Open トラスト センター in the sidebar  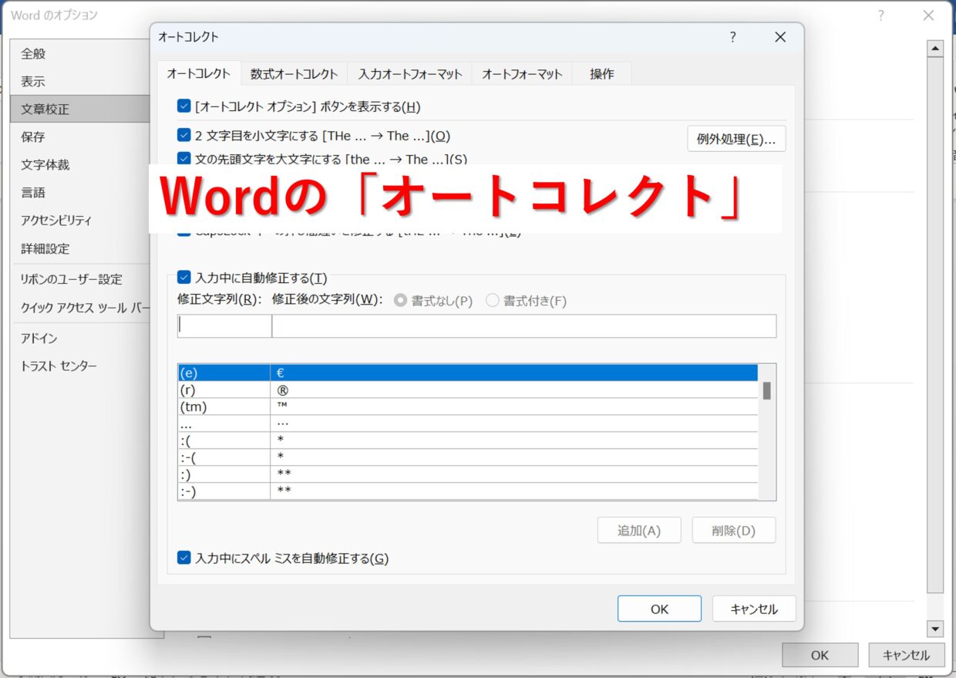click(80, 366)
